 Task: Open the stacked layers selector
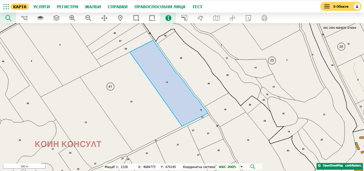click(x=56, y=18)
